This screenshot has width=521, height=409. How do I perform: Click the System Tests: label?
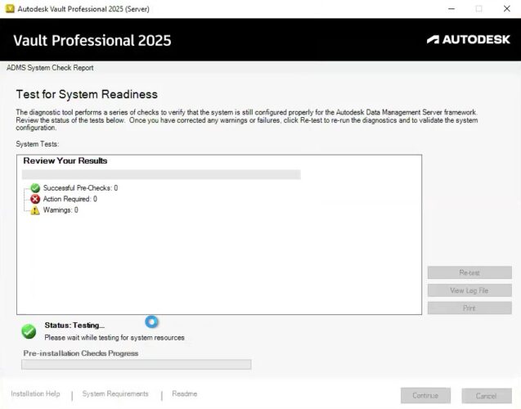click(x=38, y=144)
